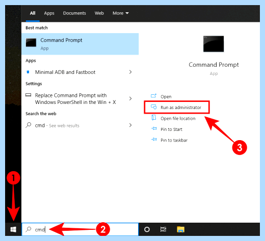Expand cmd web results chevron
This screenshot has width=265, height=241.
click(x=130, y=125)
